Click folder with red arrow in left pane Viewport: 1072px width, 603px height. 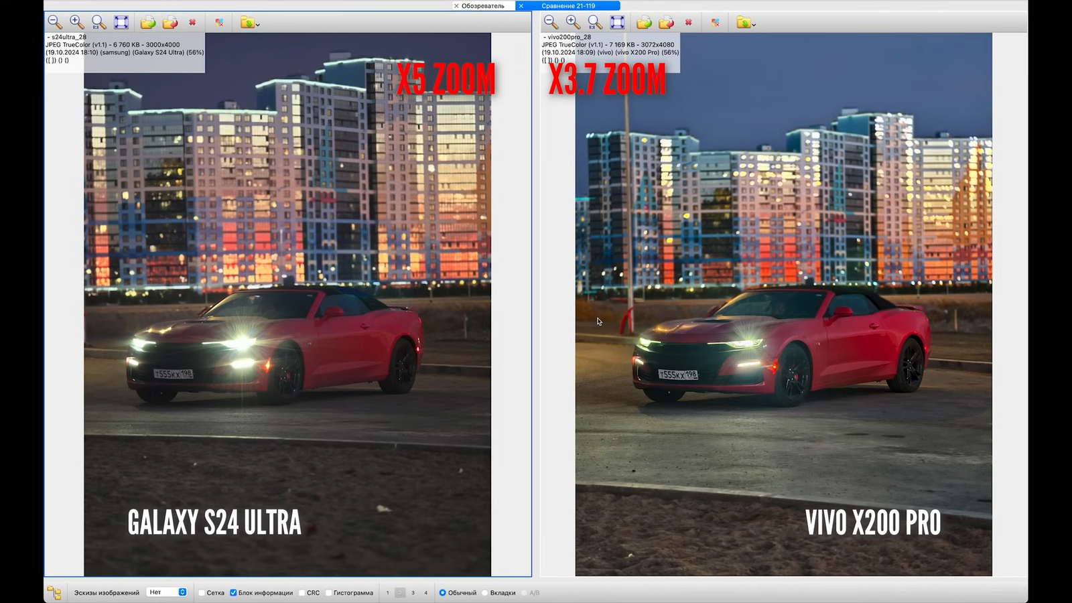pos(170,22)
